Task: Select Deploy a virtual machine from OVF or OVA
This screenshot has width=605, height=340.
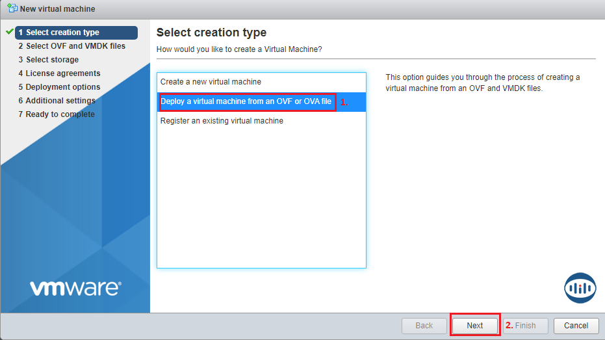Action: 246,101
